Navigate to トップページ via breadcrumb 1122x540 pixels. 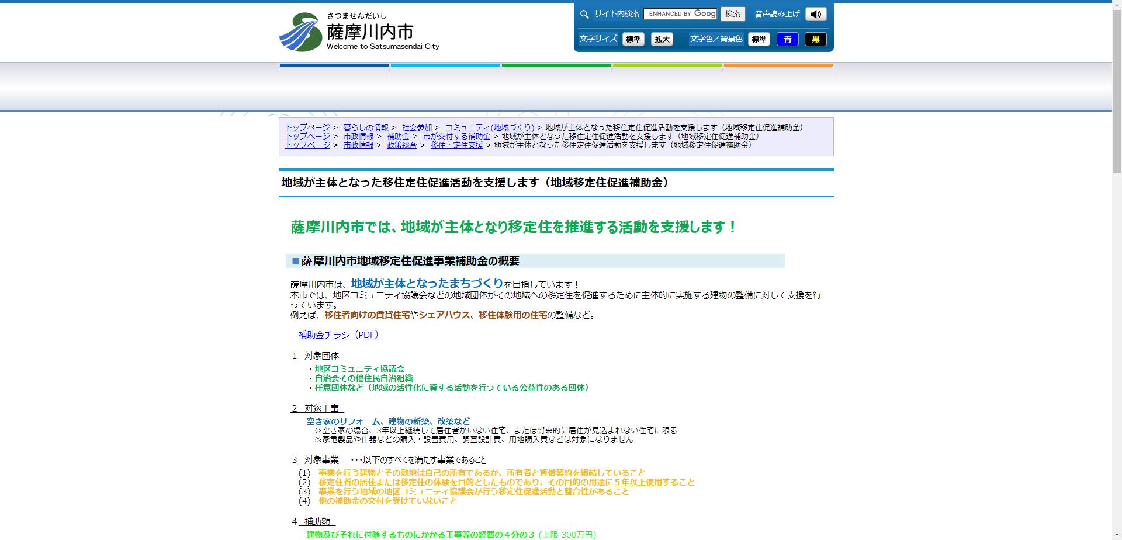(307, 127)
